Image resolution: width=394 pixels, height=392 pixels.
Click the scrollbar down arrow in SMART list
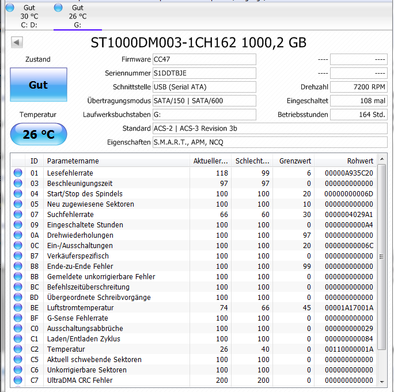tap(382, 382)
